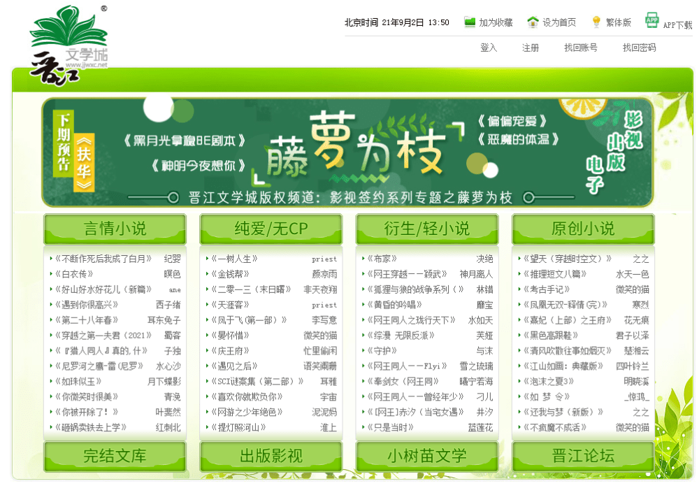This screenshot has height=488, width=699.
Task: Open the 小树苗文学 section
Action: point(427,456)
